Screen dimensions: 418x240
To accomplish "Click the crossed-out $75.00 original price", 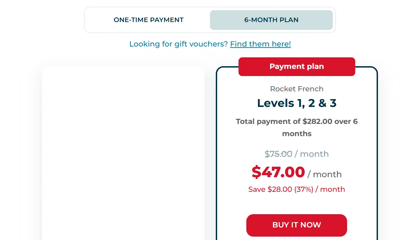I will pyautogui.click(x=278, y=154).
